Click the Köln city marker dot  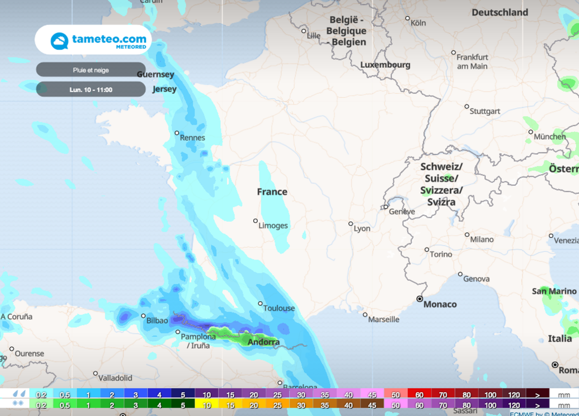tap(407, 18)
